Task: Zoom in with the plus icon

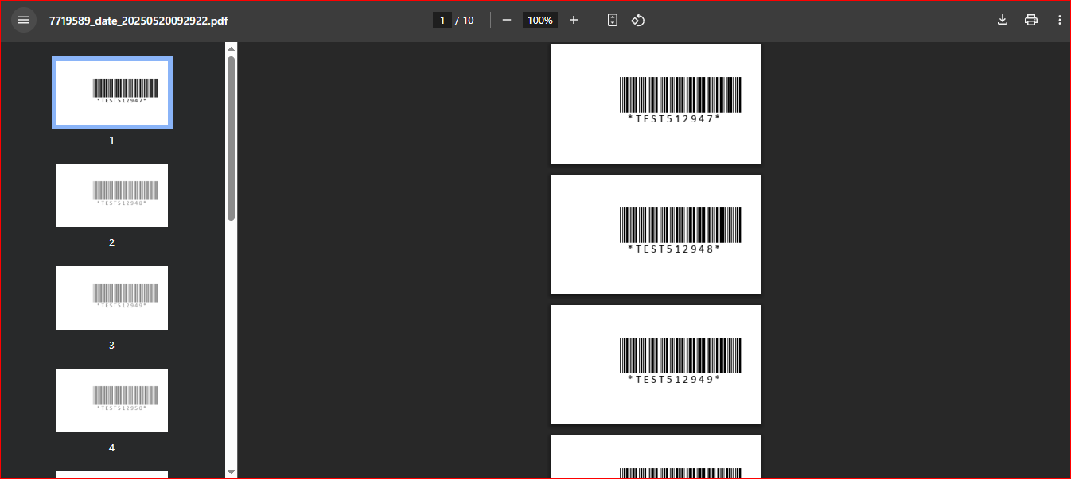Action: pos(574,20)
